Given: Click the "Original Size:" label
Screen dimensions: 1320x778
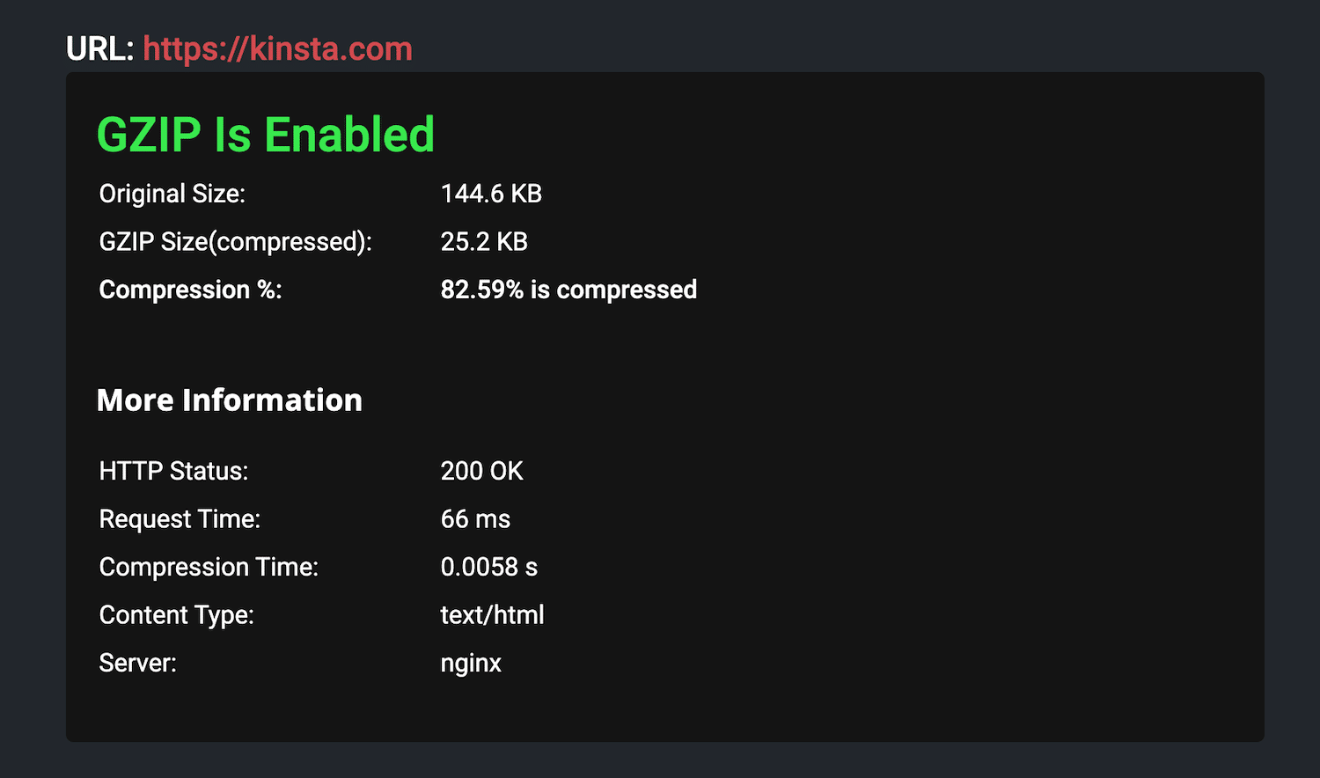Looking at the screenshot, I should tap(172, 194).
